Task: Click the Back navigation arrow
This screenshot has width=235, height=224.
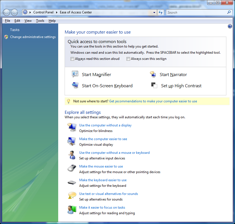Action: (6, 12)
